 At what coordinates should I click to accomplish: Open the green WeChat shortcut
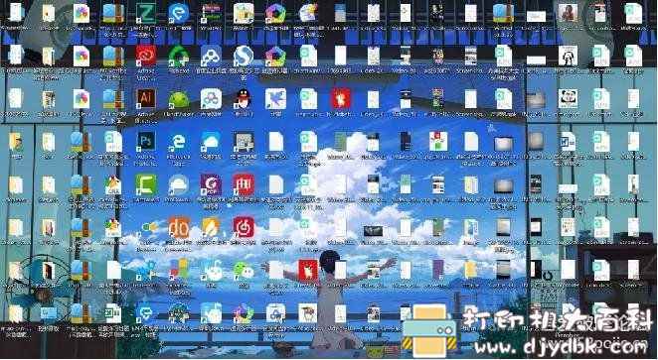(x=244, y=271)
